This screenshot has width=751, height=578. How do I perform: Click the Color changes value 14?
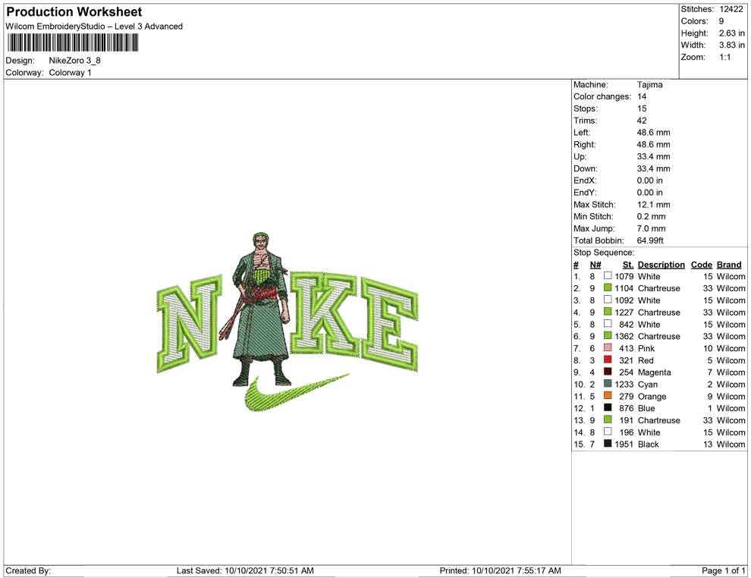pyautogui.click(x=641, y=97)
